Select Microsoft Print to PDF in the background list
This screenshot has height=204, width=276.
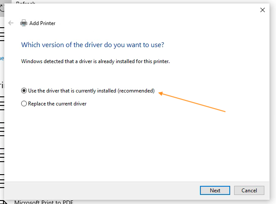(x=44, y=202)
